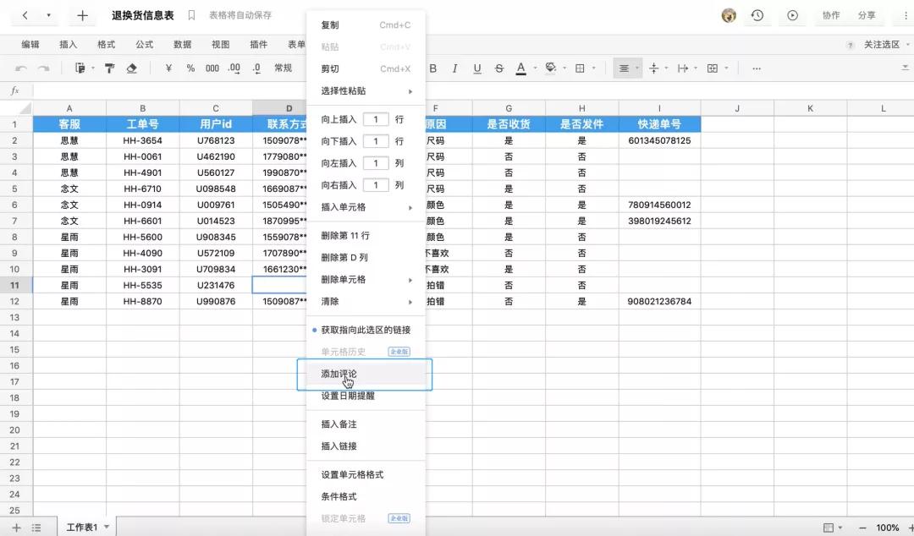Open the borders dropdown arrow
Viewport: 914px width, 536px height.
594,68
